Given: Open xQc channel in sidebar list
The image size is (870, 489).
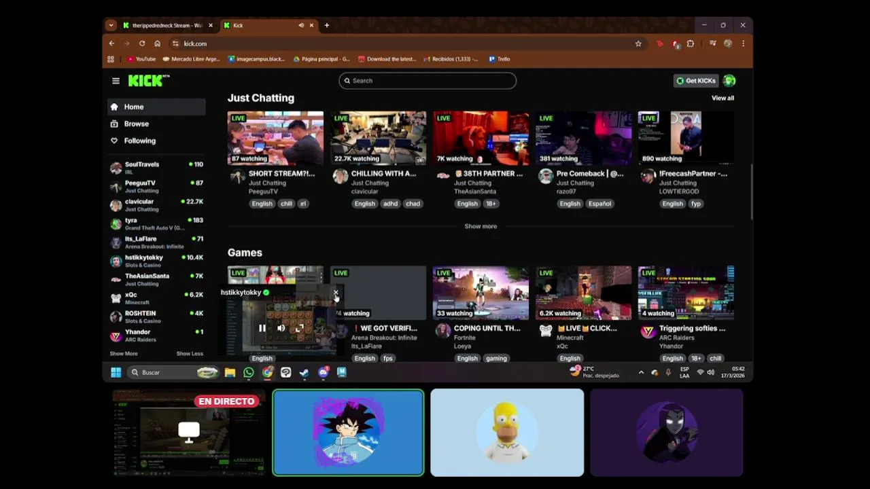Looking at the screenshot, I should [x=156, y=298].
